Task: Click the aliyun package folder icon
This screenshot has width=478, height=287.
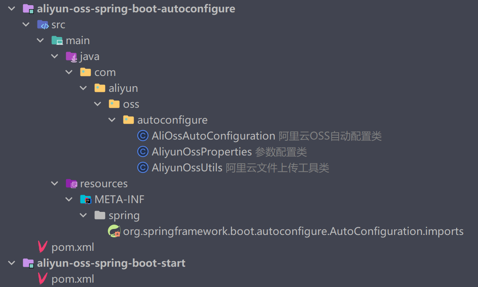Action: (x=100, y=88)
